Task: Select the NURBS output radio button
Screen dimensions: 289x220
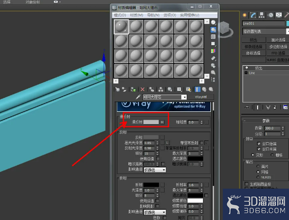Action: [x=258, y=177]
